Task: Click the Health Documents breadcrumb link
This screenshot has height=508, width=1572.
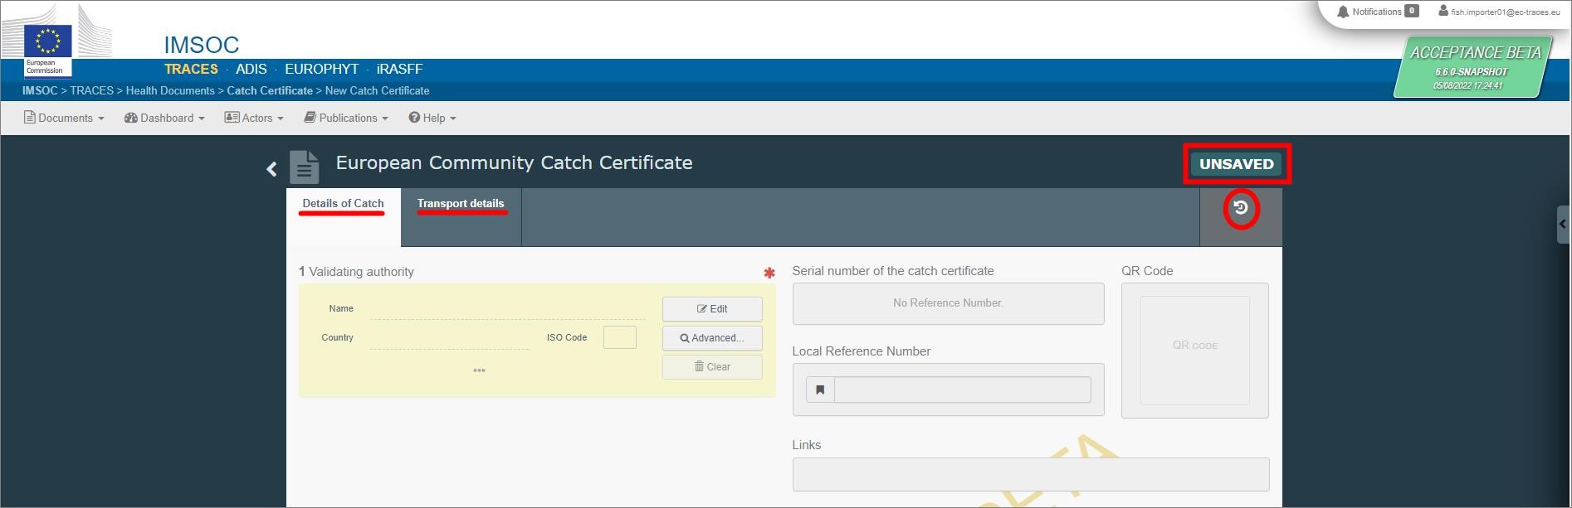Action: click(170, 90)
